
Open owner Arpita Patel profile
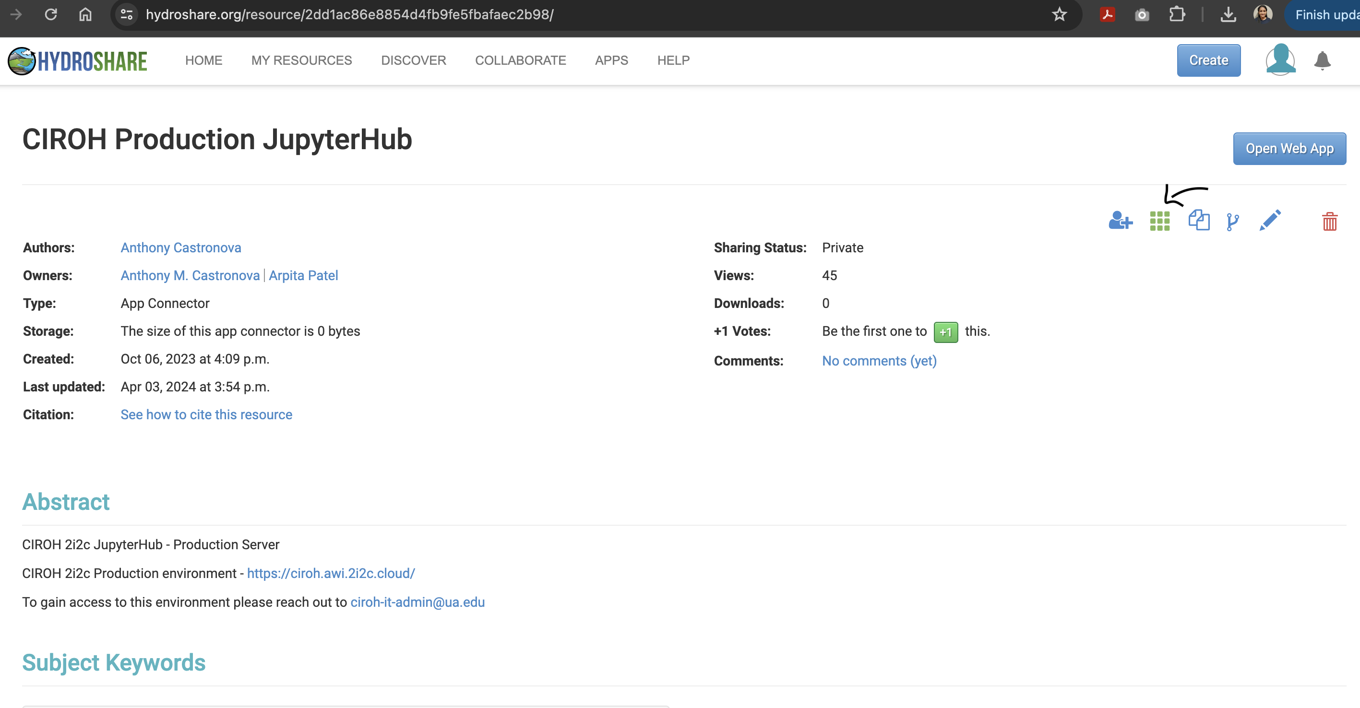(304, 275)
